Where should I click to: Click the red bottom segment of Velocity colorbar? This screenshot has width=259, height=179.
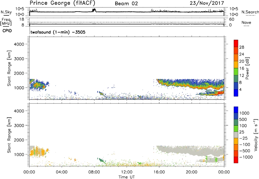click(236, 160)
